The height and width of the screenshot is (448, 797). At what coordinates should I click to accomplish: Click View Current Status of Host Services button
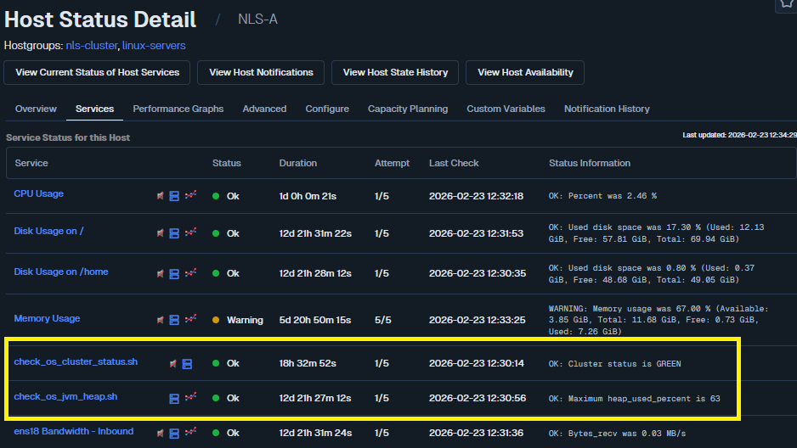[x=98, y=72]
